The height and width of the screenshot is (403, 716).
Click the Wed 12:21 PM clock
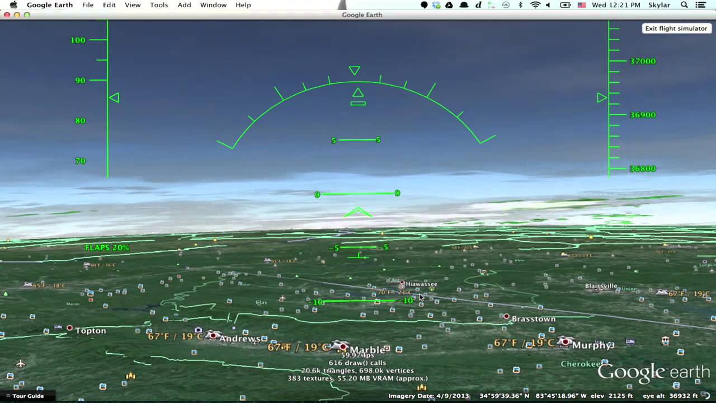616,5
